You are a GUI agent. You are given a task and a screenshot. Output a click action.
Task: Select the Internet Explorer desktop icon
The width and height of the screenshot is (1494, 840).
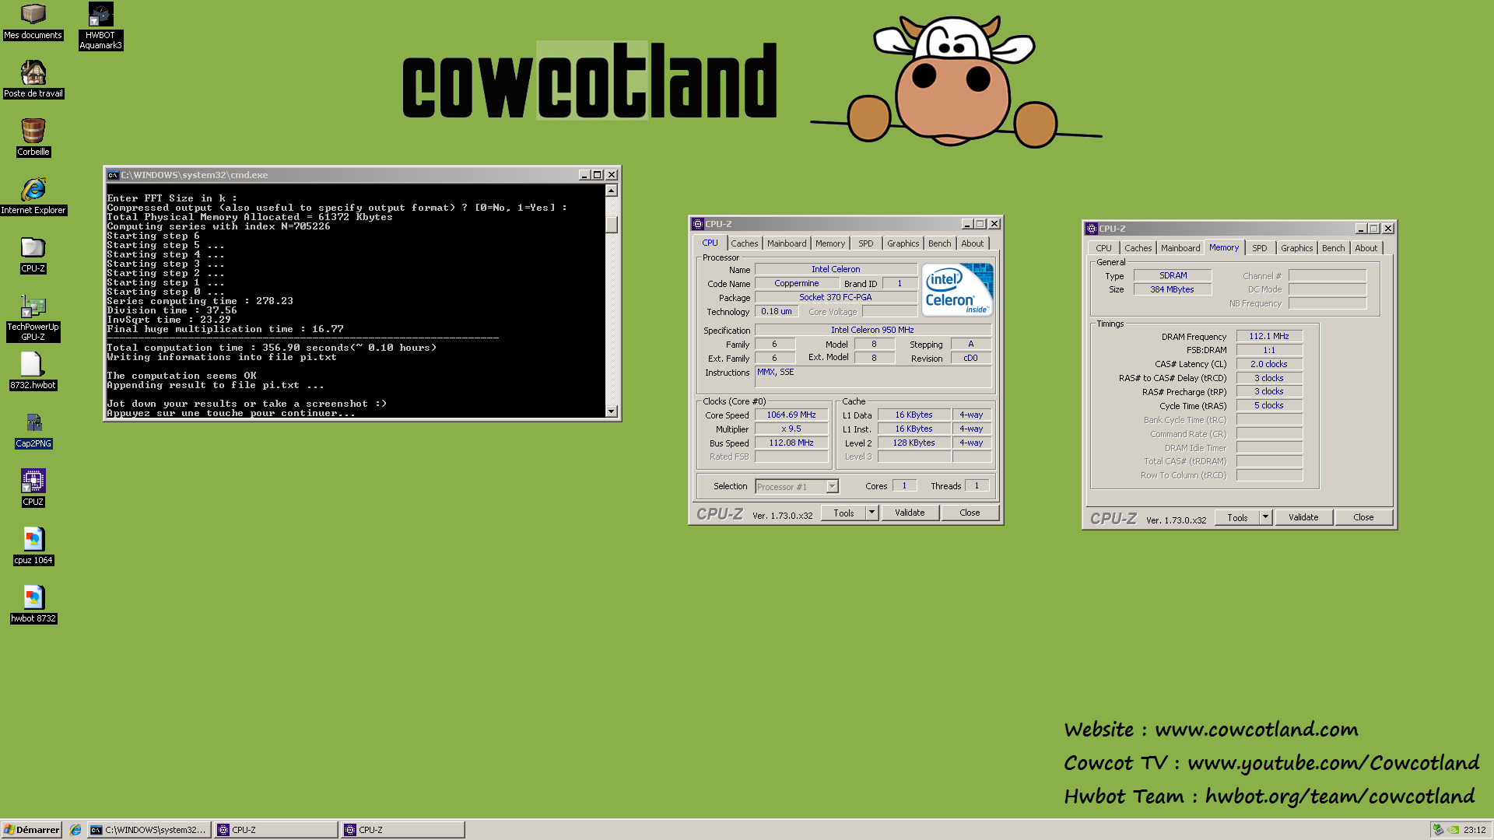33,196
